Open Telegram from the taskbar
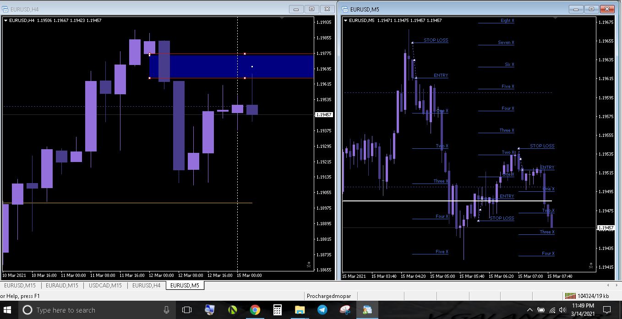This screenshot has height=319, width=622. click(x=322, y=310)
